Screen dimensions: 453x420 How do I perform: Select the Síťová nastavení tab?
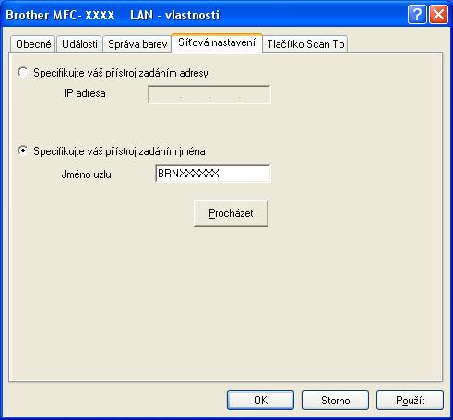[217, 42]
